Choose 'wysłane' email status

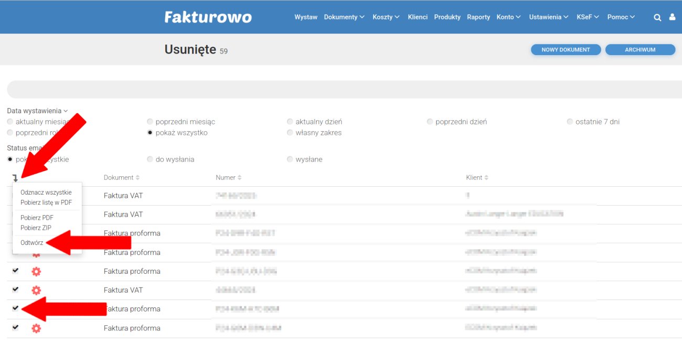290,159
